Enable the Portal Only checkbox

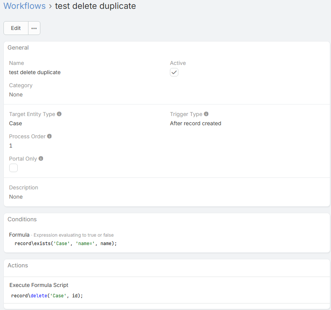(13, 168)
